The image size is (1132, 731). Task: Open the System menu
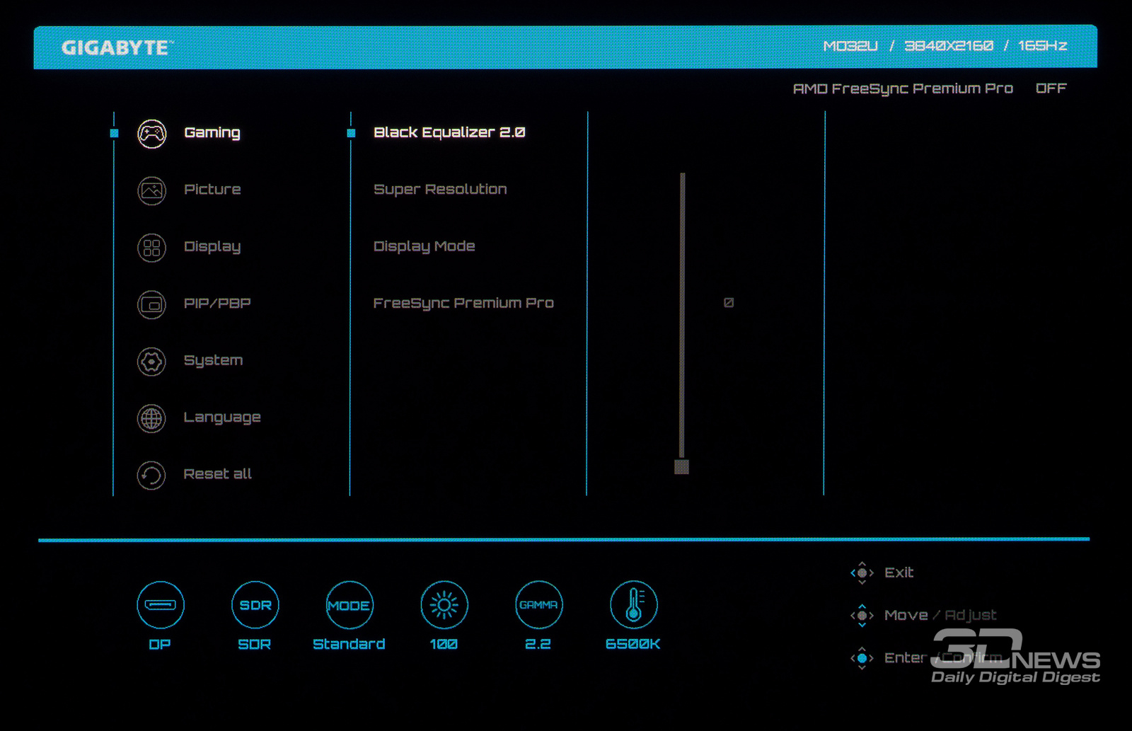point(213,361)
